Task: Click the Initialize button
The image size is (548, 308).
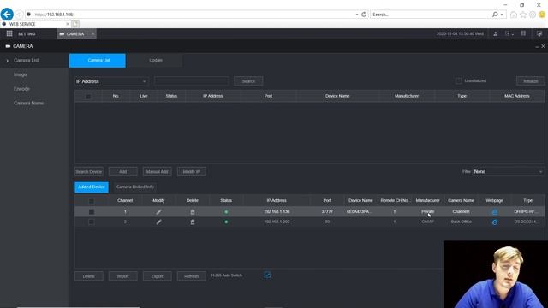Action: (x=531, y=81)
